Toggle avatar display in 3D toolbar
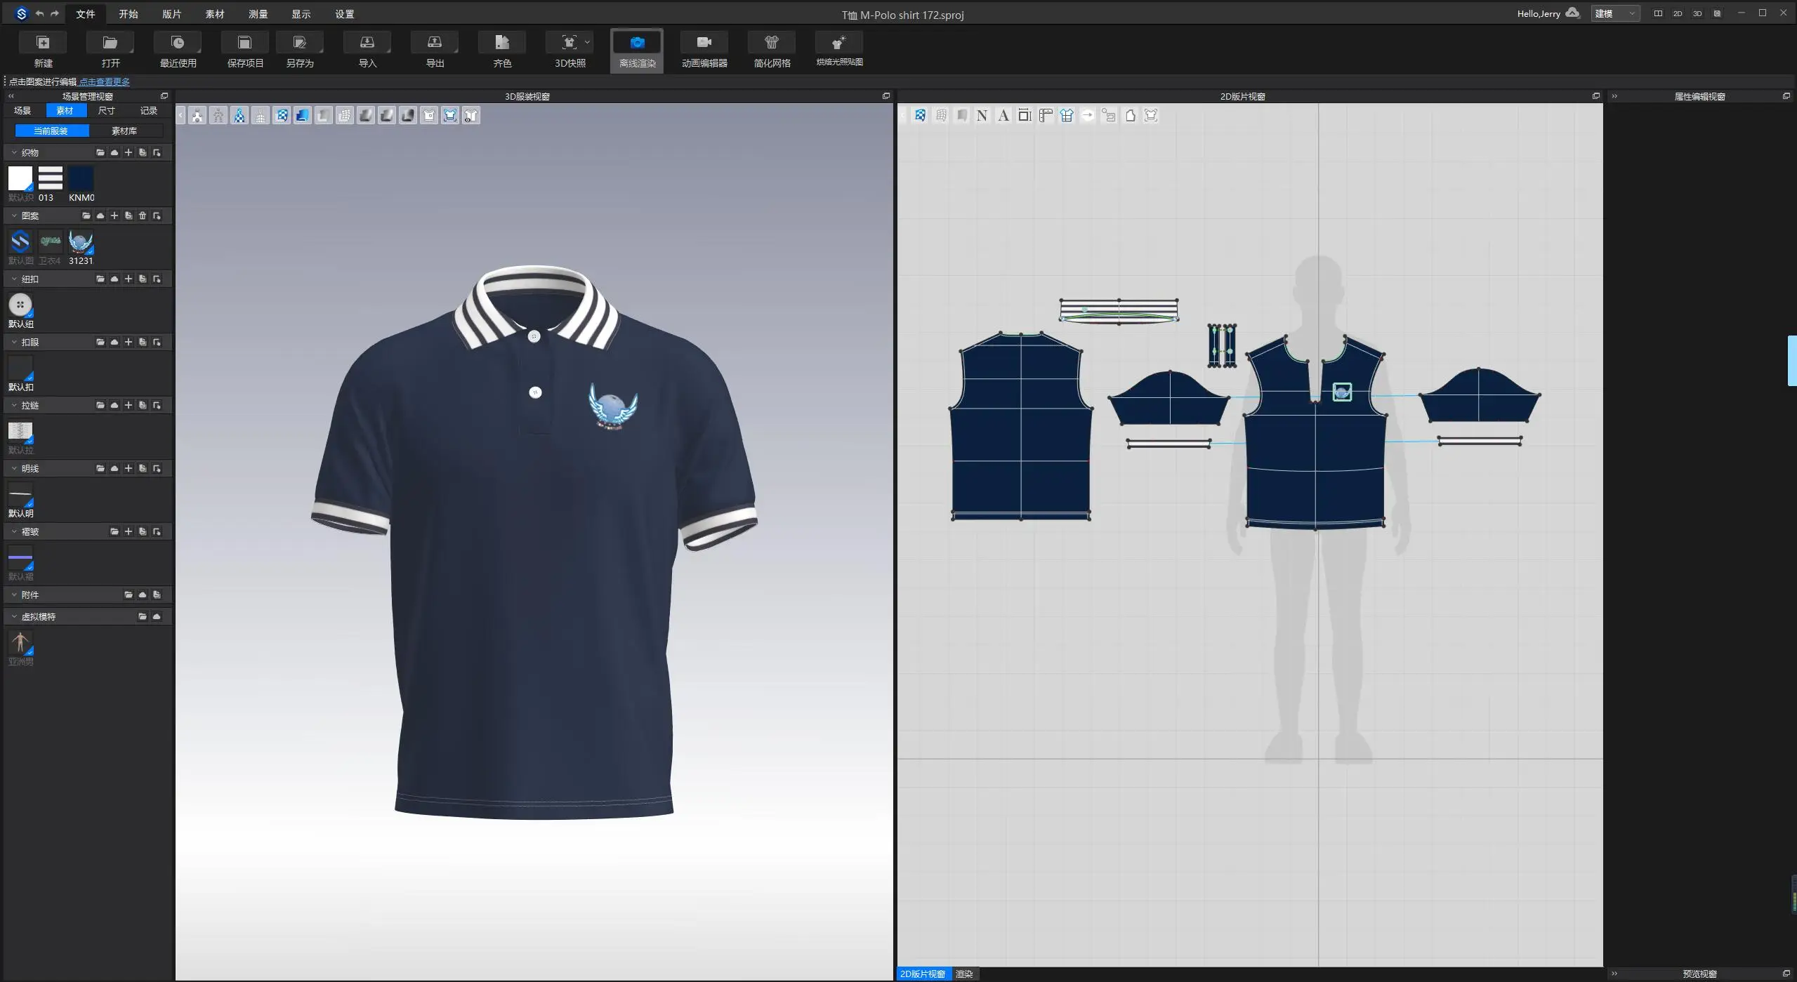This screenshot has height=982, width=1797. coord(197,116)
